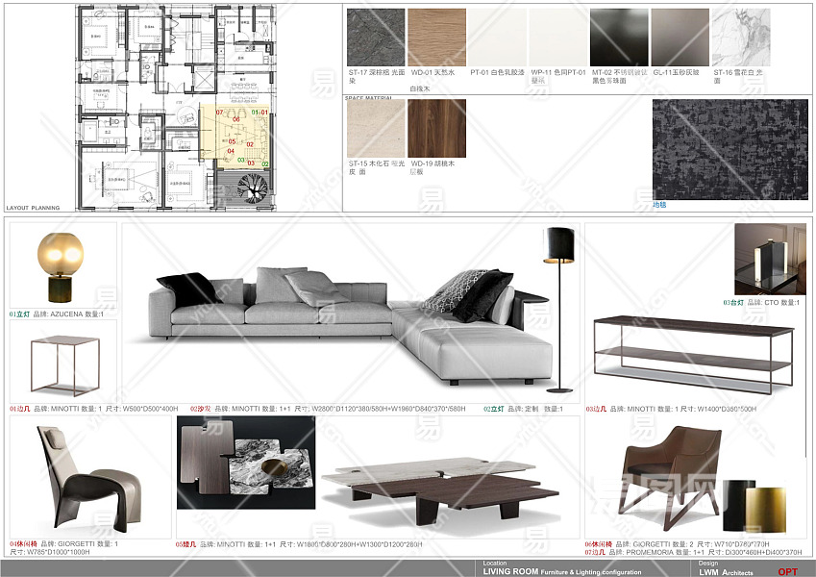Click the '03边几' W1400 console caption

[x=671, y=409]
